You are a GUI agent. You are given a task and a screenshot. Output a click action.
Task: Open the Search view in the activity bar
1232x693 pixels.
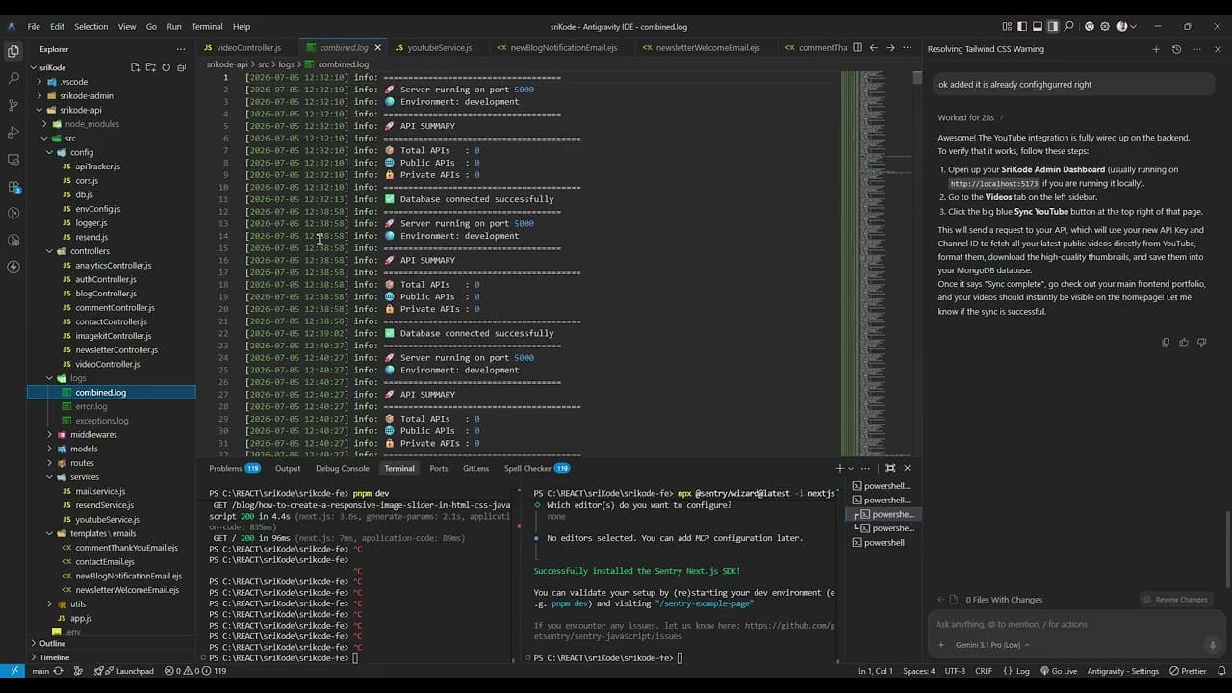tap(13, 78)
